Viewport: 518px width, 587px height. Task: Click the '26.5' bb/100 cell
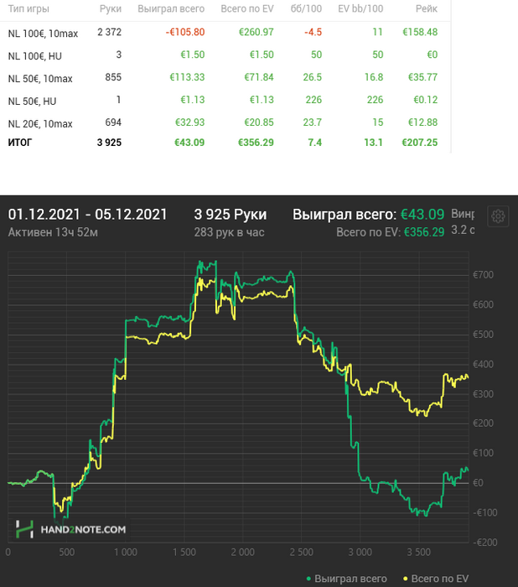click(312, 77)
